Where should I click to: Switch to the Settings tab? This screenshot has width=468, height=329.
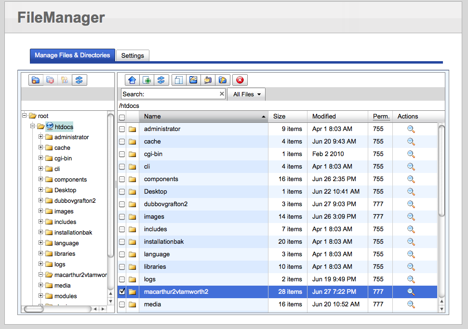pos(133,56)
